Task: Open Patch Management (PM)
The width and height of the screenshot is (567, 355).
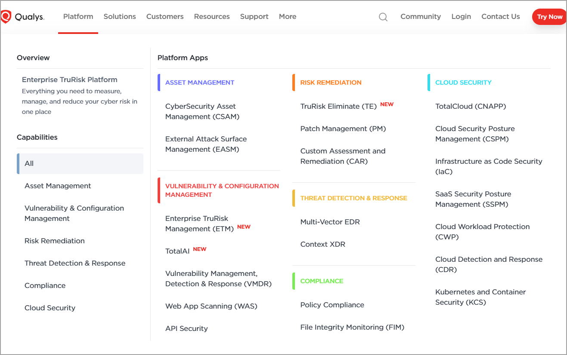Action: (343, 129)
